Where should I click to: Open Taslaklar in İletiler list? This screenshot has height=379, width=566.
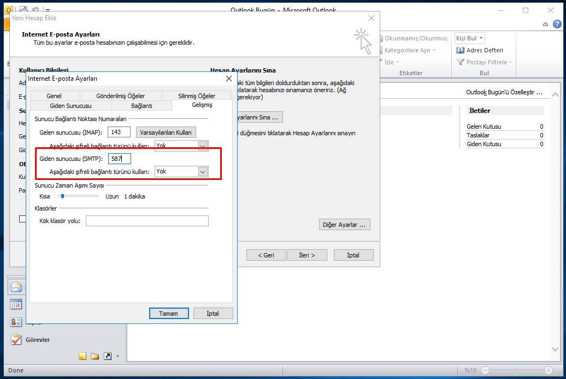478,135
